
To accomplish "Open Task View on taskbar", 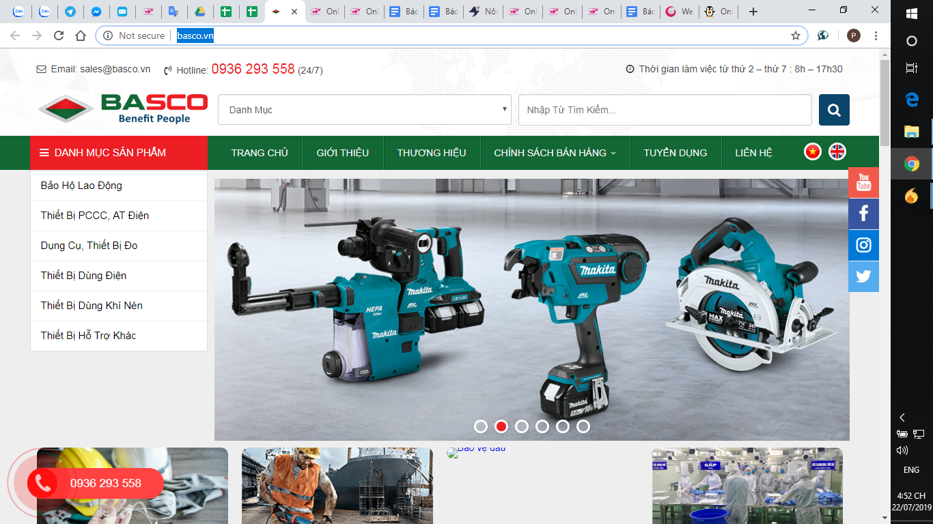I will click(x=911, y=68).
